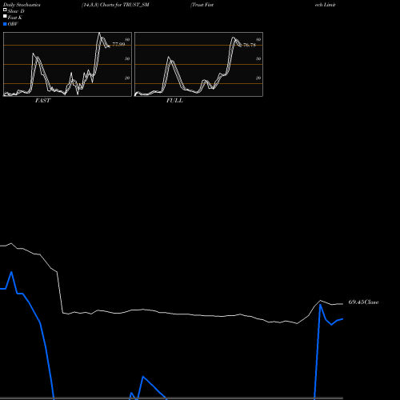Click the Daily Stochastics title text
The width and height of the screenshot is (400, 400).
click(22, 5)
